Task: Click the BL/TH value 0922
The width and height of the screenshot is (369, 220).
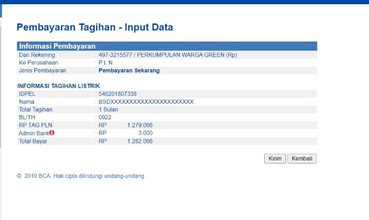Action: tap(105, 117)
